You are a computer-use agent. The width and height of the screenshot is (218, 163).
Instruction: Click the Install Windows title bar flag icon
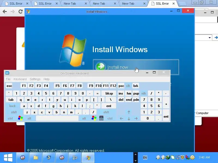[x=28, y=11]
